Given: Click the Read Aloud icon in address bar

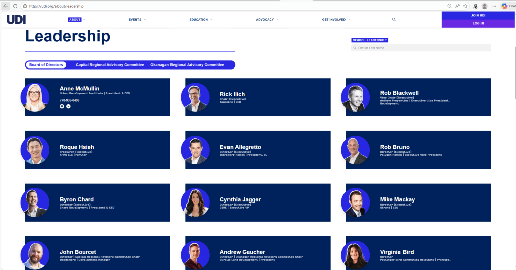Looking at the screenshot, I should tap(457, 6).
